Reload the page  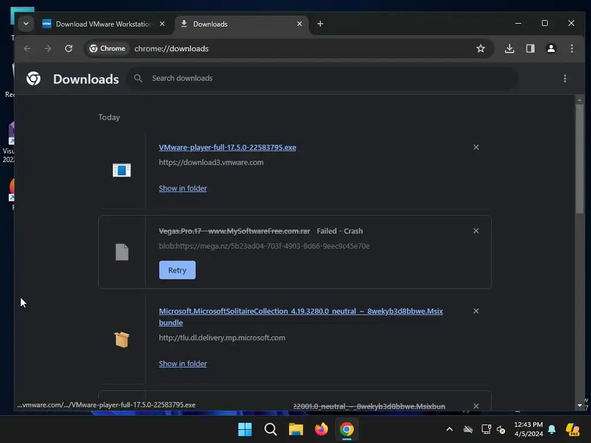[x=69, y=48]
